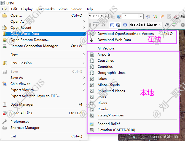
Task: Open the Optimized Linear stretch dropdown
Action: (x=160, y=25)
